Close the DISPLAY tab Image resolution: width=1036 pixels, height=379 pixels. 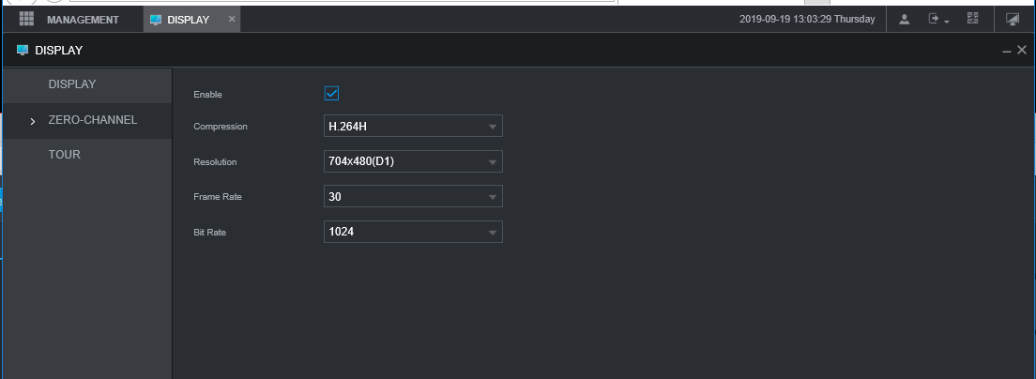pos(232,19)
